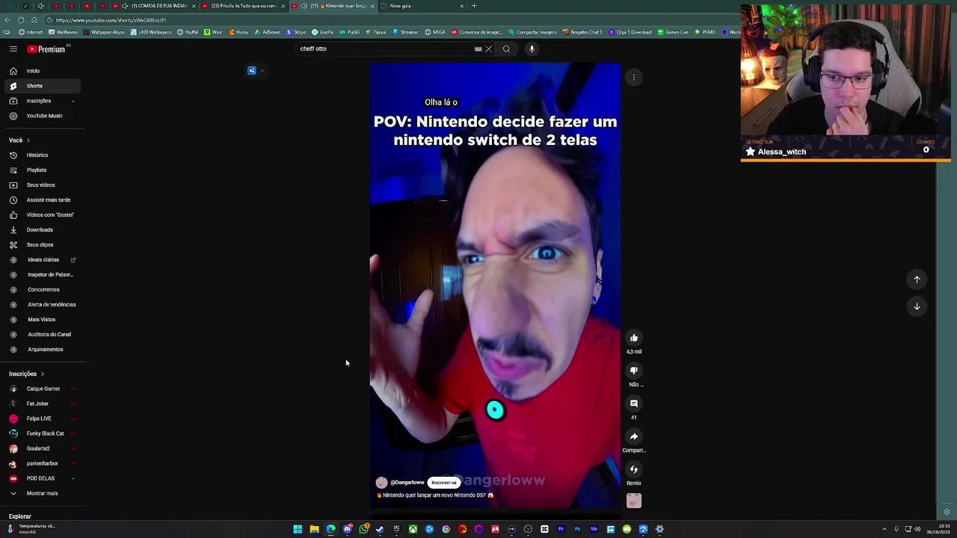Click the browser address bar URL
Screen dimensions: 957x538
[111, 20]
